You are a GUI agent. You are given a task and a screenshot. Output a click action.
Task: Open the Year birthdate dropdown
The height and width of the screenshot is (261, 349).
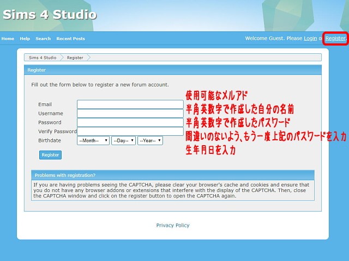click(x=151, y=140)
